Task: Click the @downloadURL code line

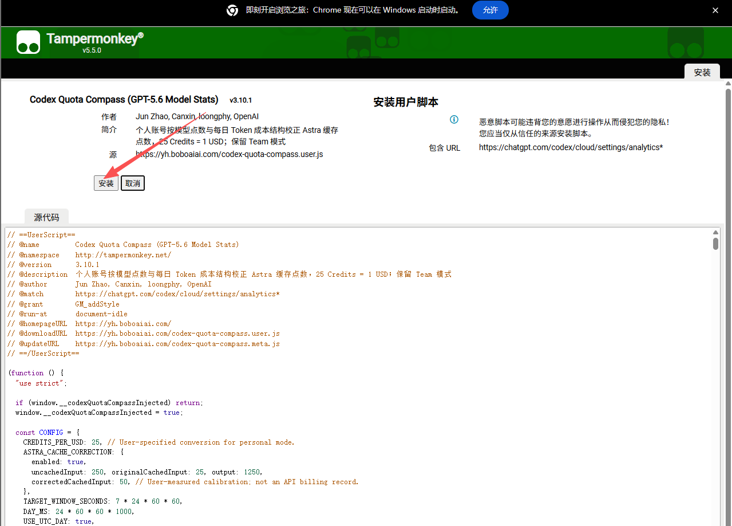Action: pos(144,333)
